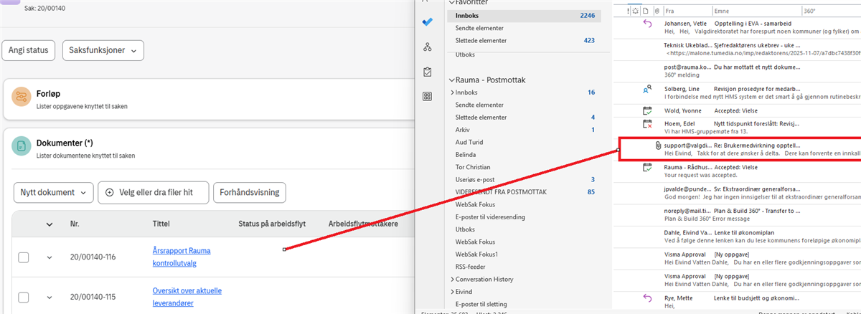The height and width of the screenshot is (314, 861).
Task: Tick the checkbox for document 20/00140-115
Action: (x=24, y=298)
